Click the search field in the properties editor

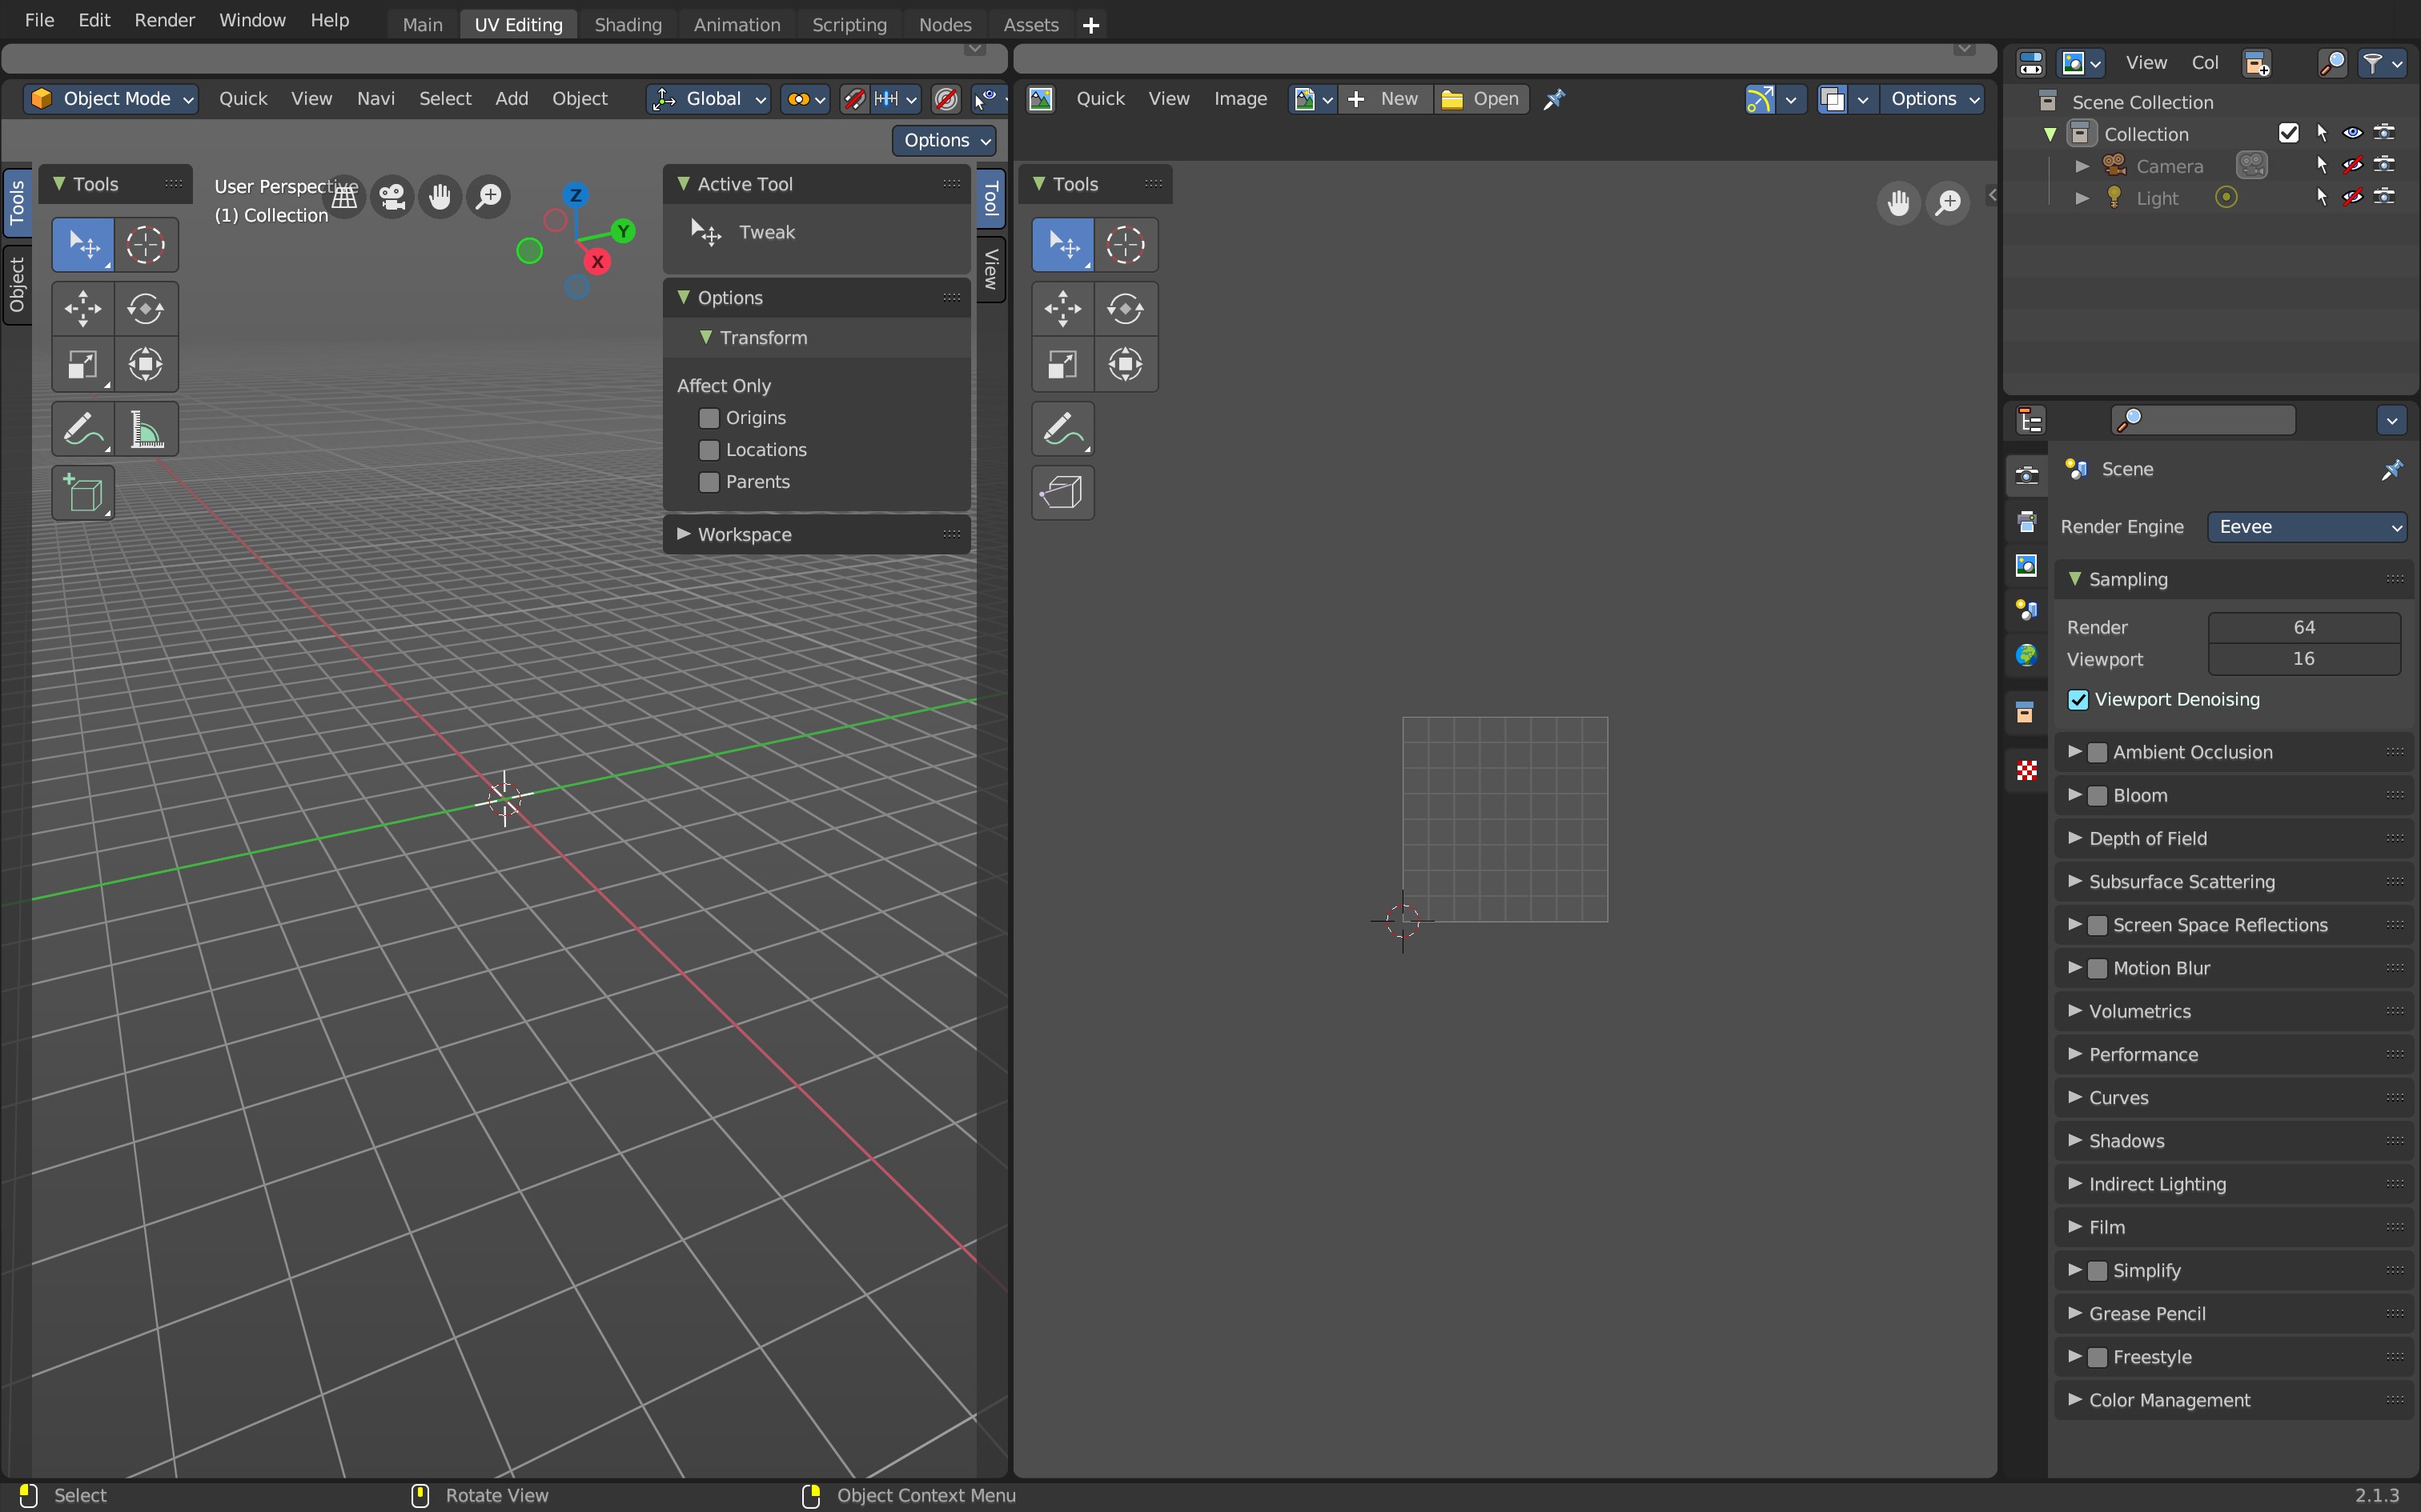[2201, 419]
